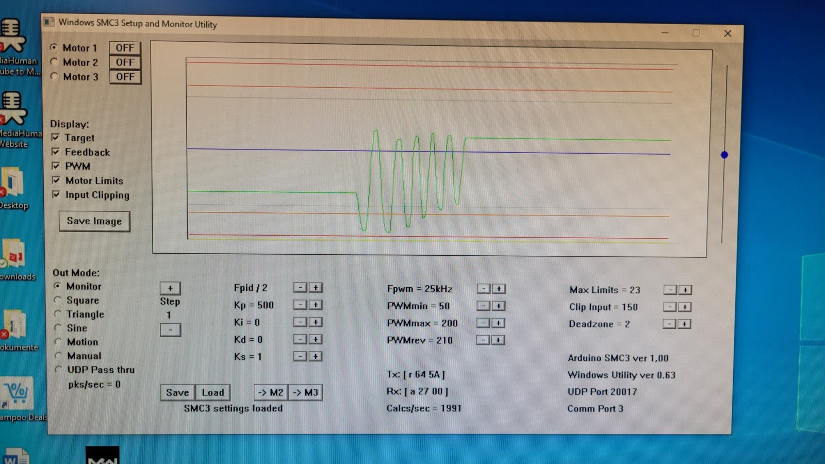Select Triangle output mode
Screen dimensions: 825x464
[x=58, y=313]
